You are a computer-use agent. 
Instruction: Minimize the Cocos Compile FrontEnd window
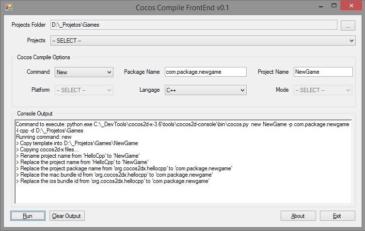click(x=321, y=6)
